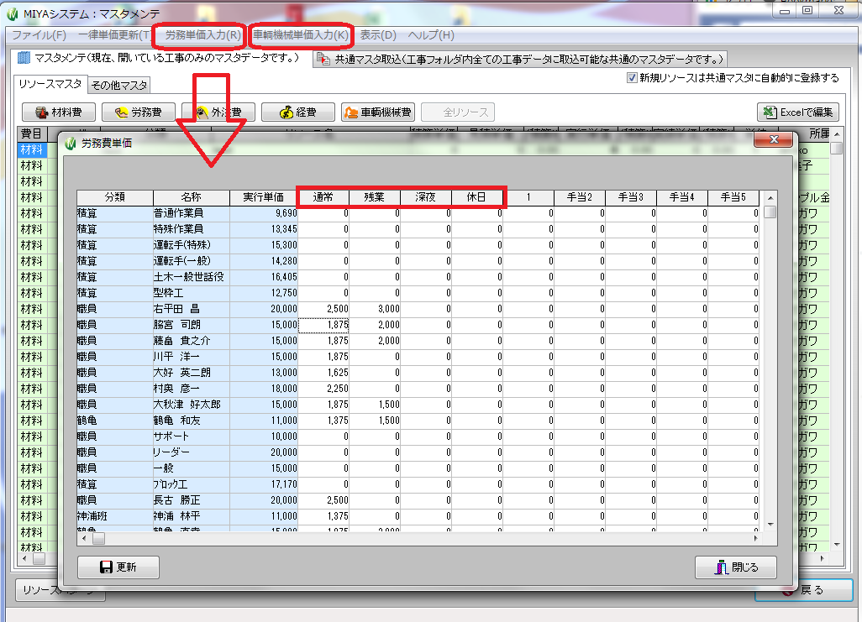
Task: Select the 土木一般世話役 name cell
Action: [x=192, y=277]
